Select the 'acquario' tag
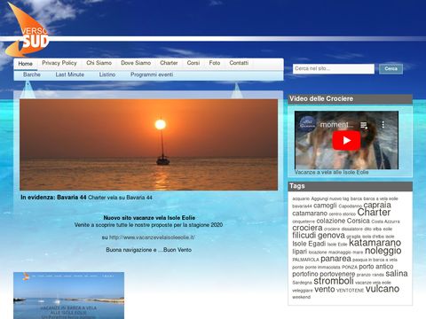The height and width of the screenshot is (319, 426). tap(301, 198)
